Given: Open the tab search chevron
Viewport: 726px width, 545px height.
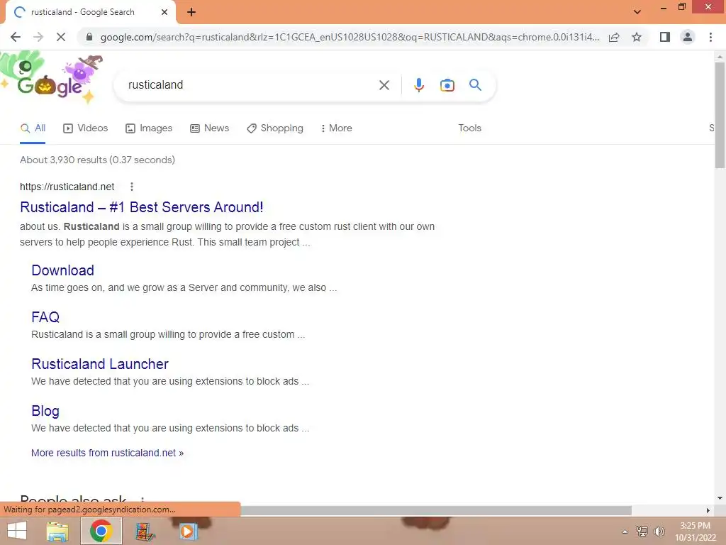Looking at the screenshot, I should point(637,12).
